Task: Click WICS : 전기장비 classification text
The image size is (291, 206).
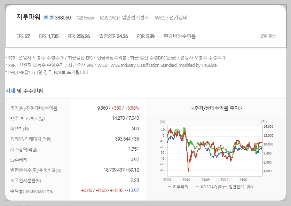Action: pyautogui.click(x=171, y=18)
